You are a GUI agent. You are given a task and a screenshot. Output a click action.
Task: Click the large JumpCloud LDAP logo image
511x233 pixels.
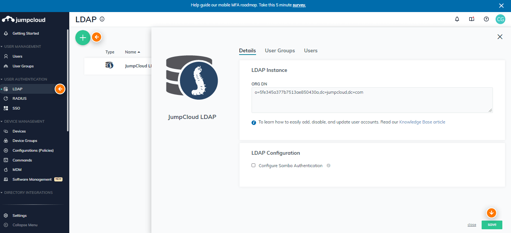pyautogui.click(x=192, y=77)
